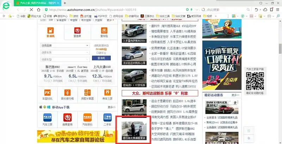
Task: Stop loading with the X button
Action: [31, 10]
